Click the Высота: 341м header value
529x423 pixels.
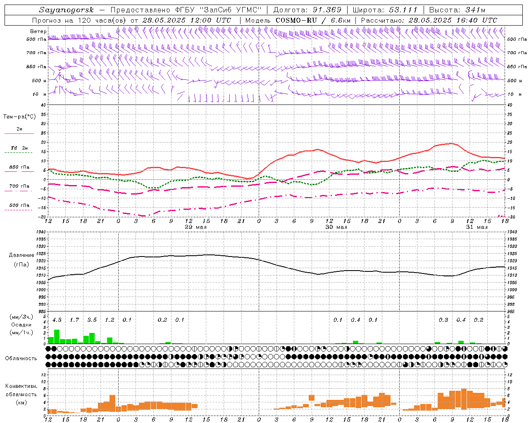point(457,10)
